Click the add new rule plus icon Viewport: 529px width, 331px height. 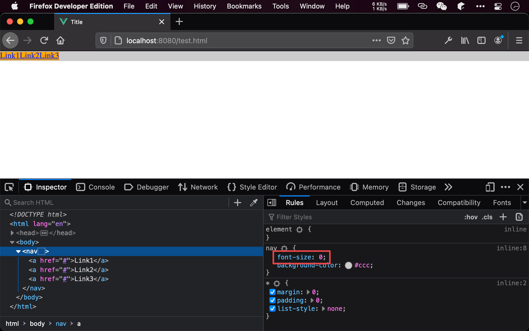503,217
